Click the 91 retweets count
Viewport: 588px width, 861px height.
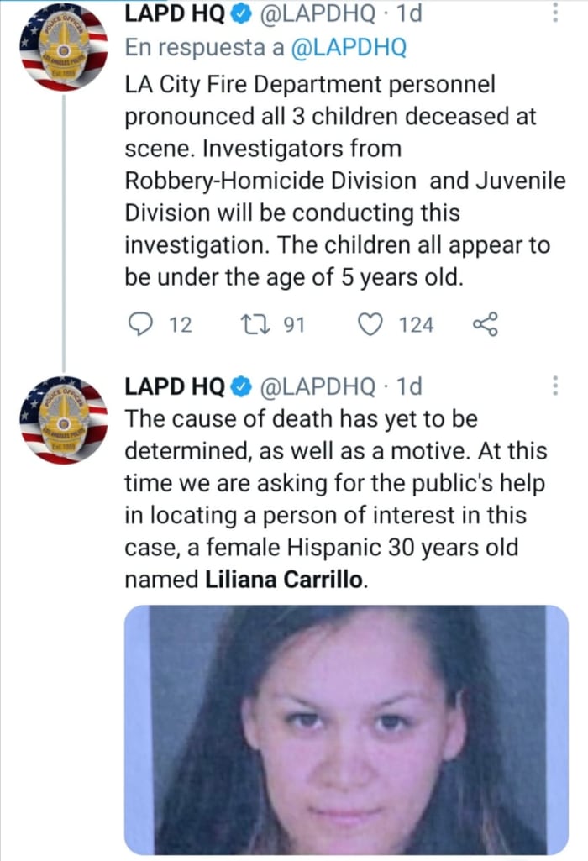(291, 324)
